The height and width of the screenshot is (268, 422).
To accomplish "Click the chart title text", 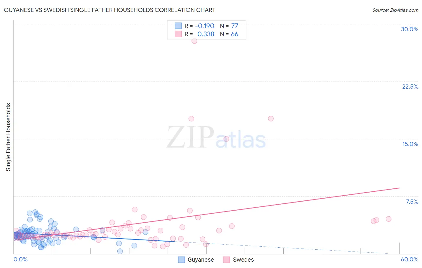I will (109, 10).
